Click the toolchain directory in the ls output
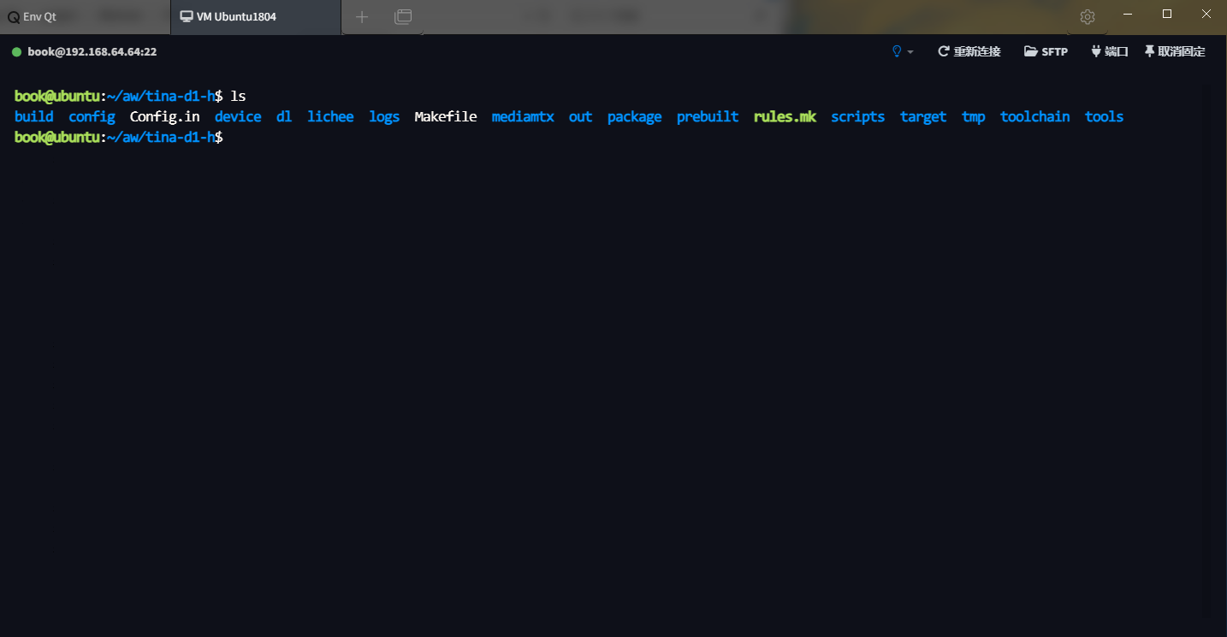This screenshot has width=1227, height=637. (1034, 116)
